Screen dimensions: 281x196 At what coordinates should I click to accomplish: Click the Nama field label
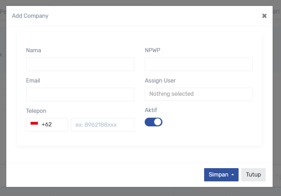pos(33,50)
